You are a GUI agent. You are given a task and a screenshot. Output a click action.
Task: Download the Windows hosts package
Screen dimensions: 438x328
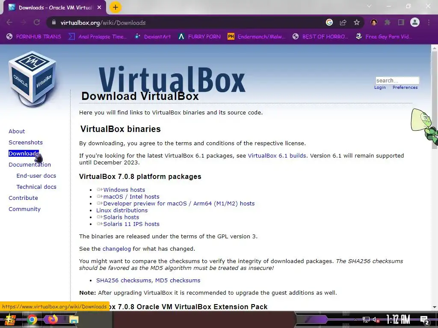pos(124,190)
